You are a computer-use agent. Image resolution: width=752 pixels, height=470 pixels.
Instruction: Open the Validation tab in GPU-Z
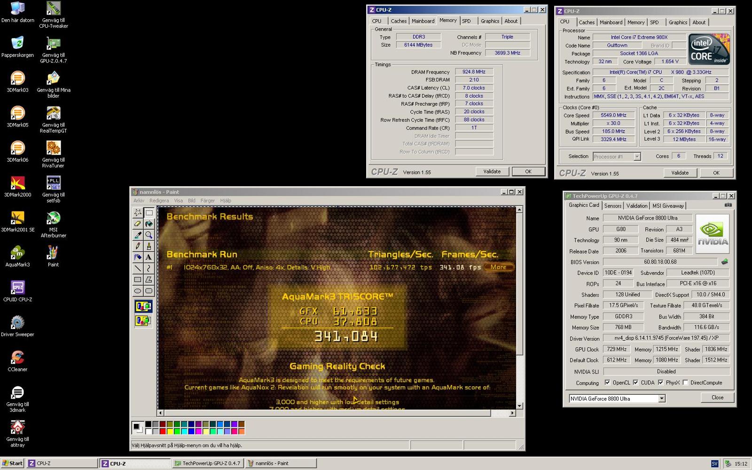(637, 206)
